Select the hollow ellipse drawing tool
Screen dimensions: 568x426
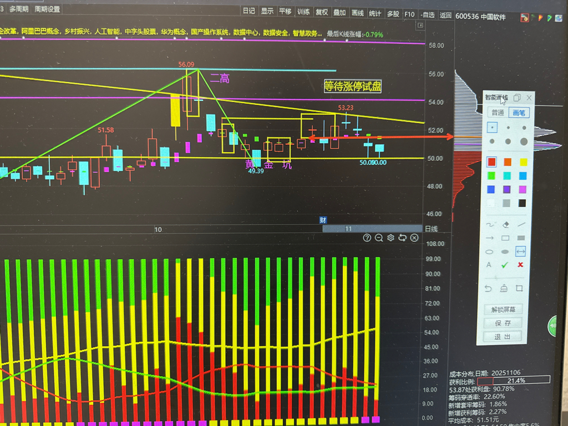tap(489, 251)
